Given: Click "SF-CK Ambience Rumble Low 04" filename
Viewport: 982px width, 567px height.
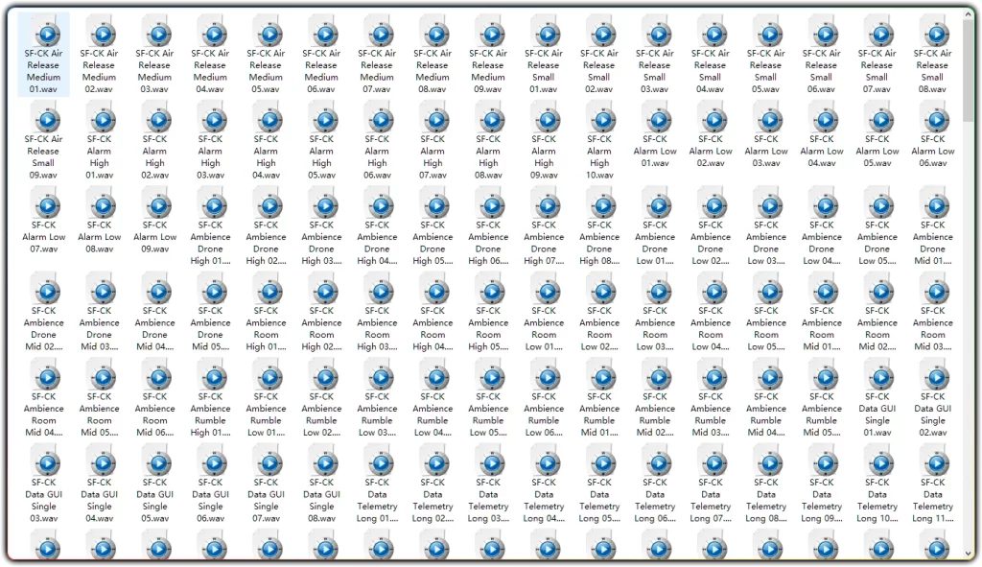Looking at the screenshot, I should pos(433,414).
